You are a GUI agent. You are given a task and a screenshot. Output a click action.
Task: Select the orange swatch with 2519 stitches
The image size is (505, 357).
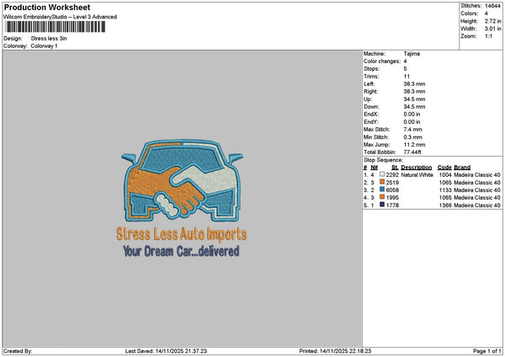coord(383,183)
